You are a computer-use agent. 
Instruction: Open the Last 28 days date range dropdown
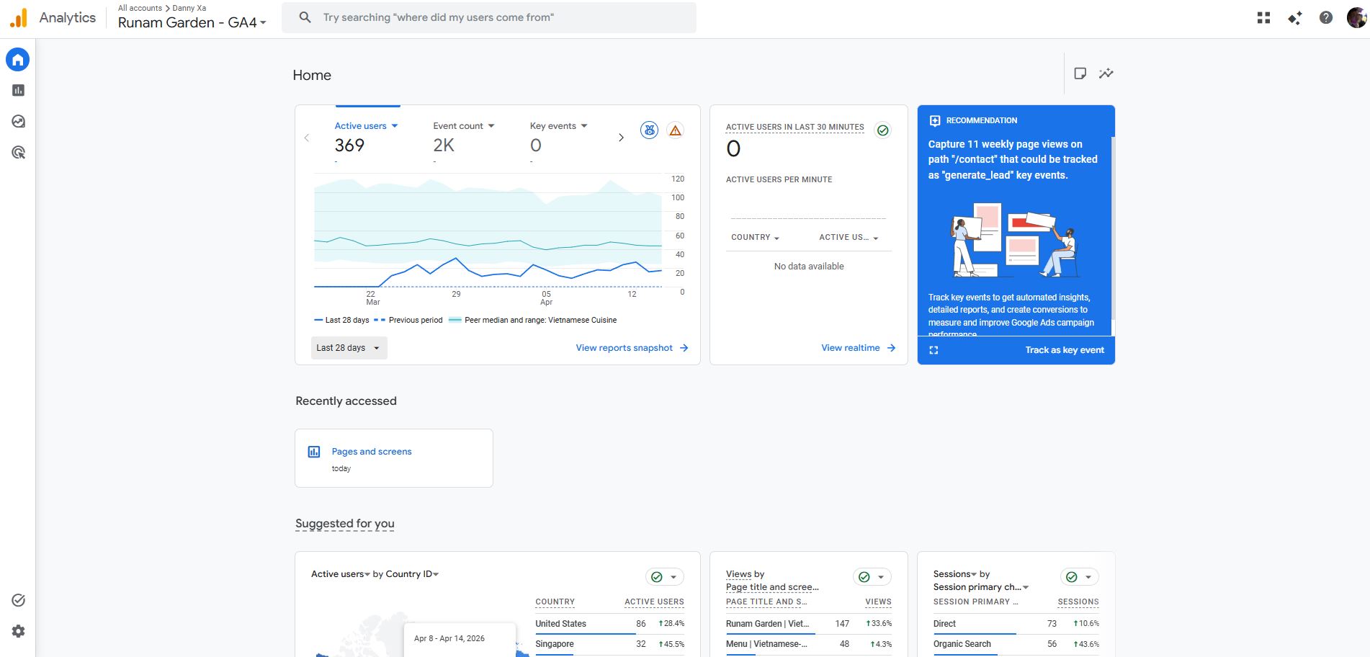coord(349,348)
